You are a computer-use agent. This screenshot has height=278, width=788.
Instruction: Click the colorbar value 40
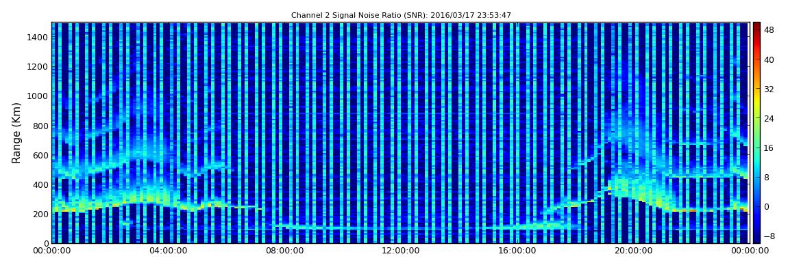pyautogui.click(x=769, y=59)
